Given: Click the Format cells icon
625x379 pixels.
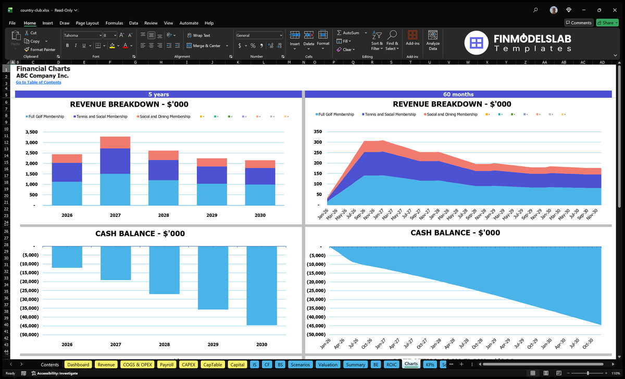Looking at the screenshot, I should click(323, 34).
